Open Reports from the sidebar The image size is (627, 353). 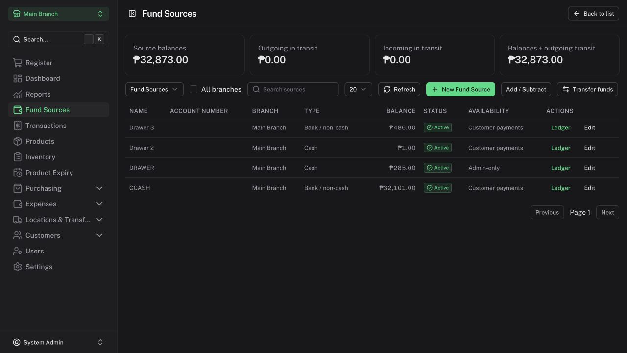pyautogui.click(x=58, y=94)
